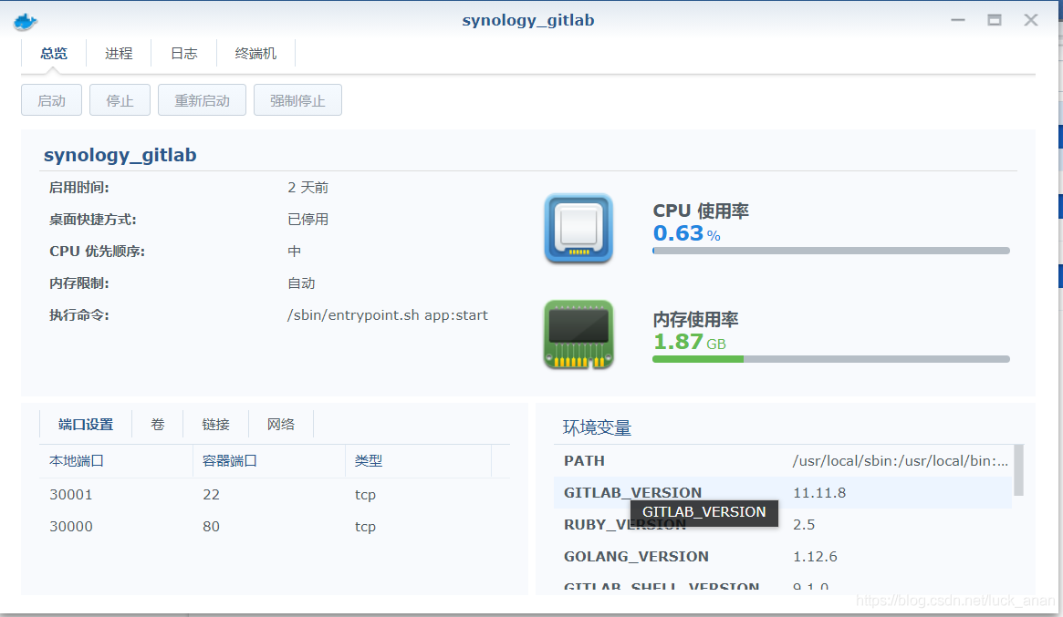Select the GITLAB_VERSION variable row name
Image resolution: width=1063 pixels, height=617 pixels.
pos(632,492)
